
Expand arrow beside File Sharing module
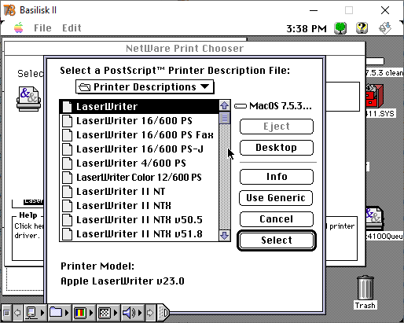(67, 313)
